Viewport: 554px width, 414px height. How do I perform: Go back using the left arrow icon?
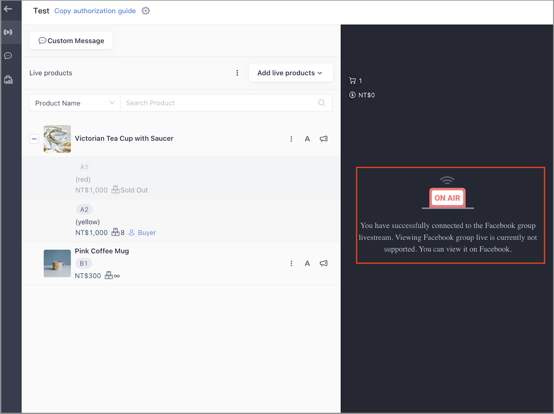[x=8, y=9]
